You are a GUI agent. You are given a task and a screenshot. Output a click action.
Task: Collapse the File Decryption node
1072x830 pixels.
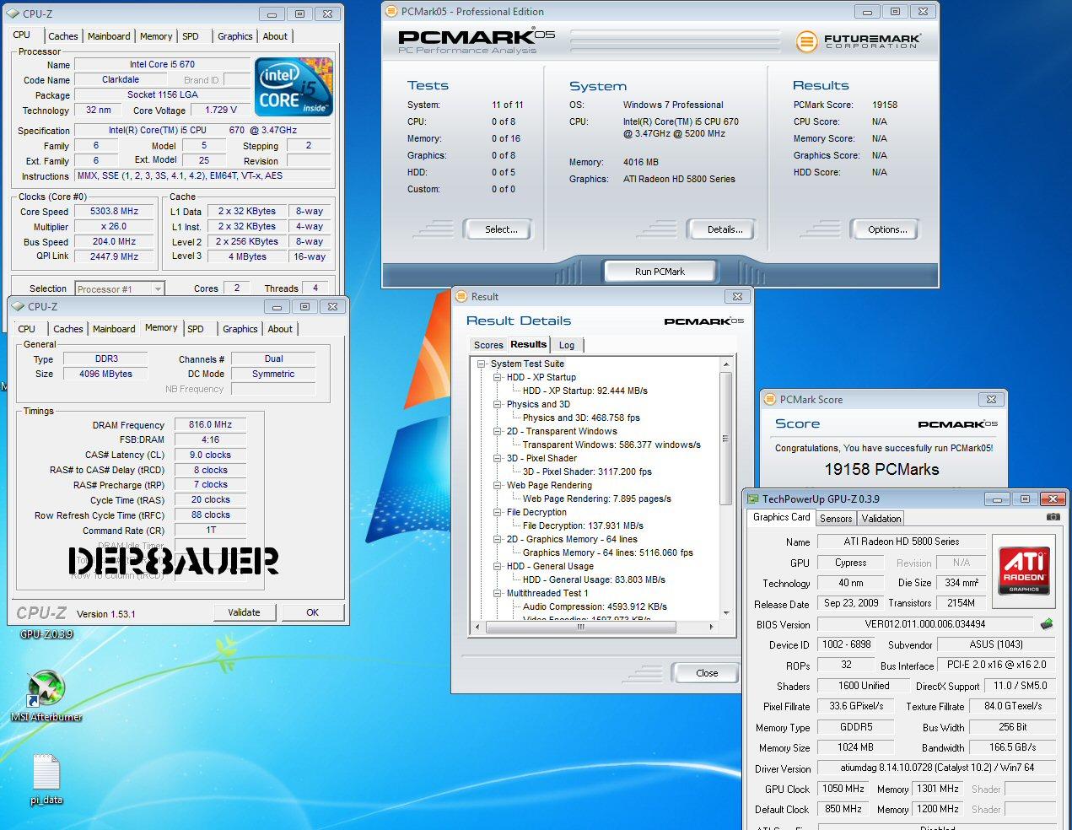pyautogui.click(x=498, y=512)
